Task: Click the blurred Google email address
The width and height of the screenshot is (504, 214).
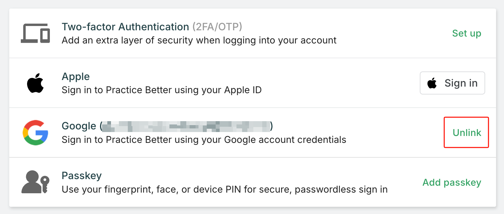Action: point(186,126)
